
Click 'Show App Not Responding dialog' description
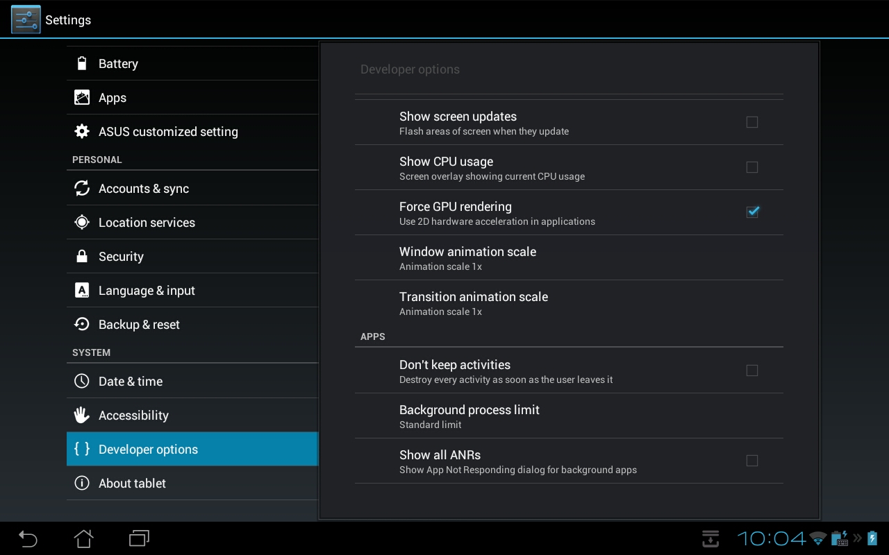coord(518,470)
